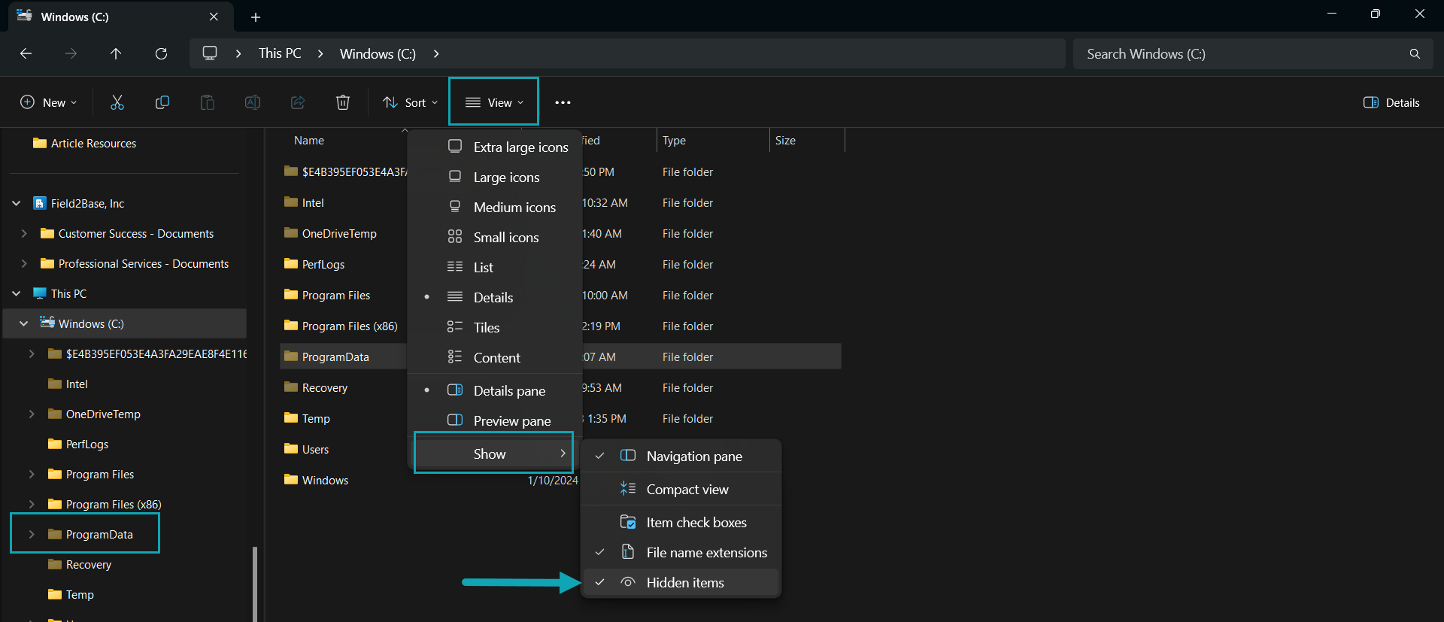This screenshot has height=622, width=1444.
Task: Sort by the Name column header
Action: (x=309, y=141)
